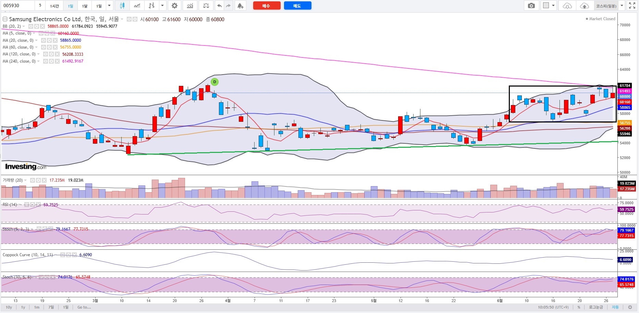Expand the MA (240, close, 0) legend arrow

38,61
